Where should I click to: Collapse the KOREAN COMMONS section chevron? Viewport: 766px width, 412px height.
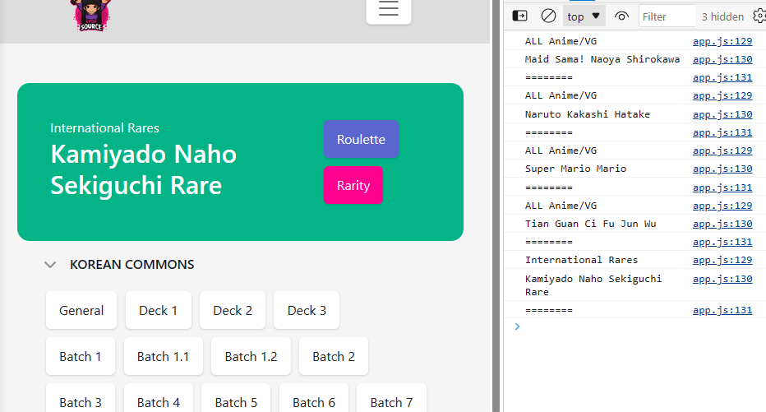point(50,265)
